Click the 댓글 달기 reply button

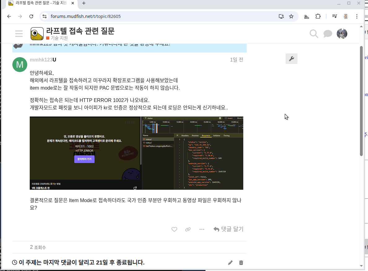pyautogui.click(x=228, y=229)
